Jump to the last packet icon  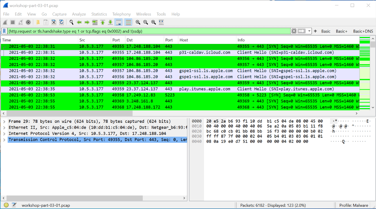(110, 22)
